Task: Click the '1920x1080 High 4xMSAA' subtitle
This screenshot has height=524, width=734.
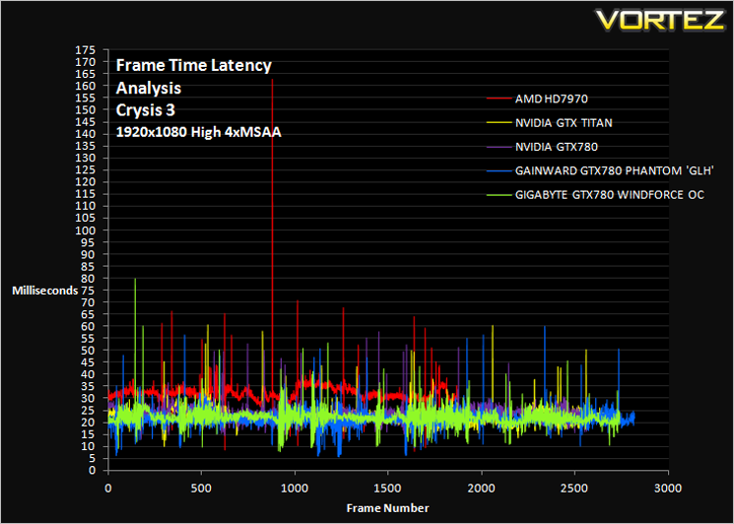Action: pyautogui.click(x=198, y=132)
